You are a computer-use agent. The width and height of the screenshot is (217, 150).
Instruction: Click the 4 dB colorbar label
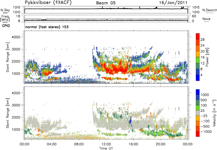pyautogui.click(x=201, y=75)
